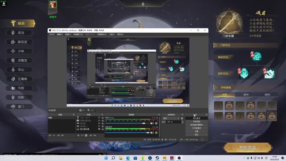
Task: Click the player avatar portrait at top
Action: 53,5
